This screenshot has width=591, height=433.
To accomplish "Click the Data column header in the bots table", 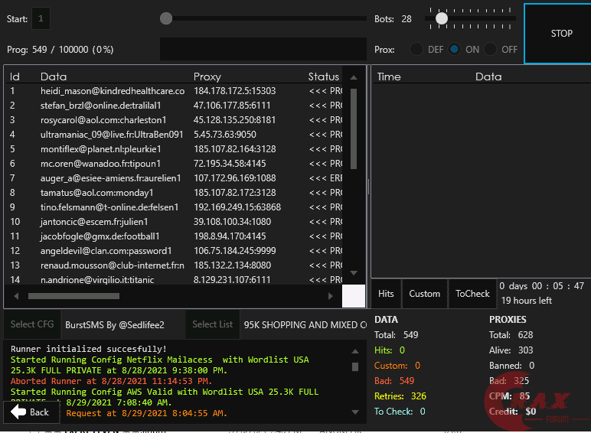I will tap(54, 77).
